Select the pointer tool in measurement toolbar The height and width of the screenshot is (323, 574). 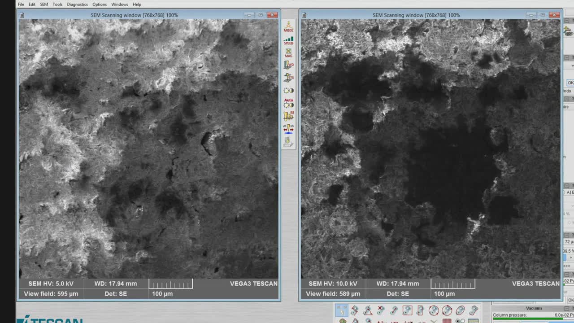pyautogui.click(x=342, y=310)
